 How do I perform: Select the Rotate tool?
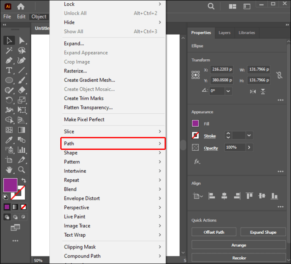pyautogui.click(x=9, y=100)
